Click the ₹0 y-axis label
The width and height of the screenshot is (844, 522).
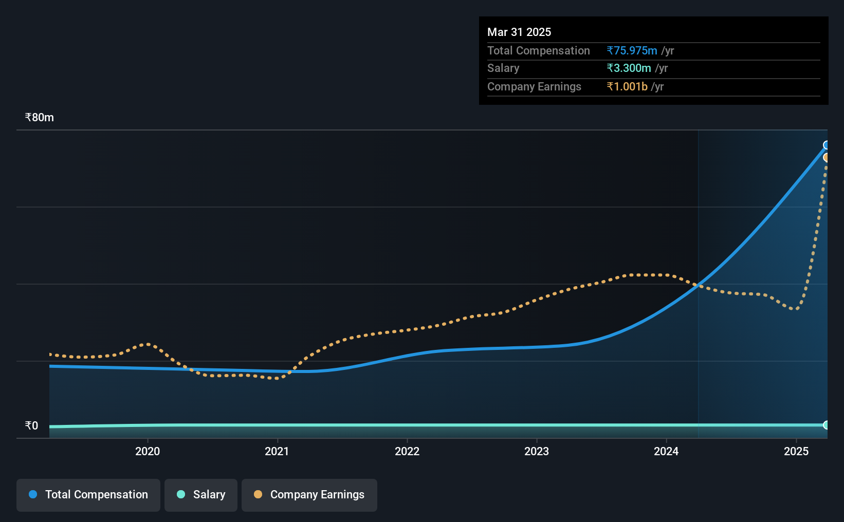click(x=31, y=425)
